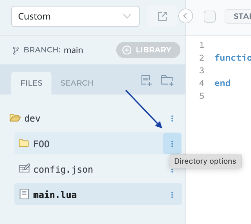Viewport: 251px width, 224px height.
Task: Collapse the sidebar with the chevron button
Action: tap(186, 16)
